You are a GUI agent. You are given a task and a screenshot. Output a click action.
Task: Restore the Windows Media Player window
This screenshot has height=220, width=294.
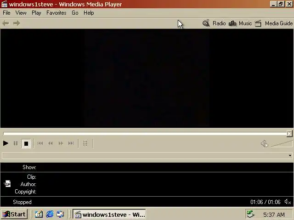(x=281, y=4)
